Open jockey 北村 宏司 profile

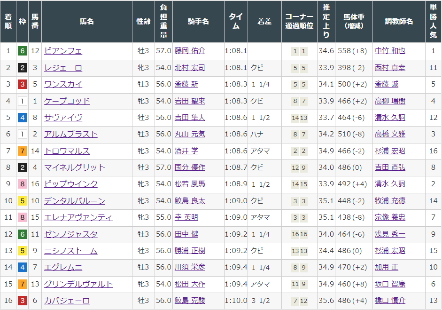190,68
